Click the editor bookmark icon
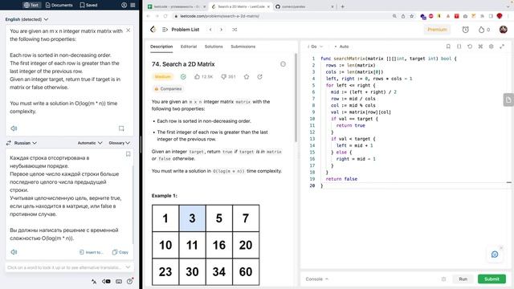The width and height of the screenshot is (514, 289). (448, 47)
